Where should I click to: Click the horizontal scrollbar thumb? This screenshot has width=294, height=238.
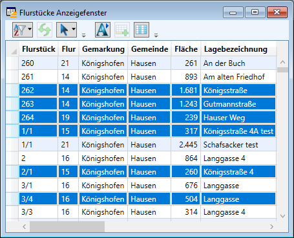coord(67,226)
